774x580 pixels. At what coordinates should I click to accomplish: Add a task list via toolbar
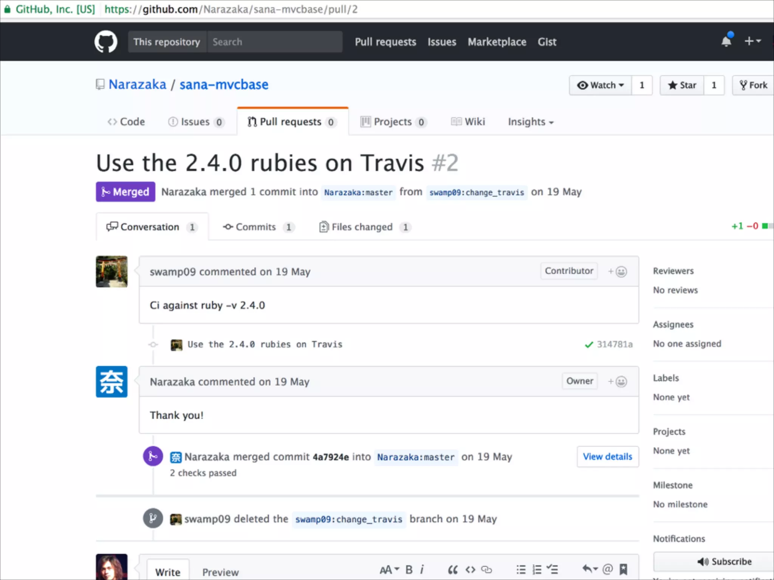552,569
